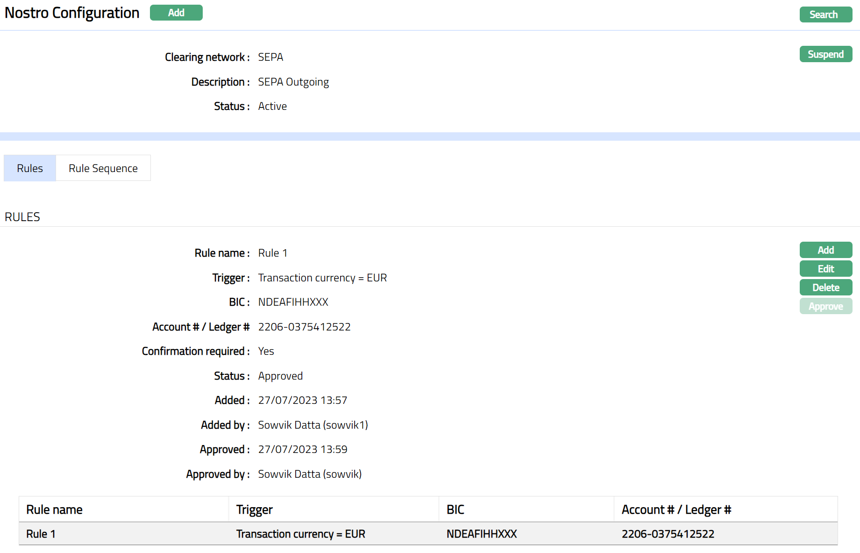Viewport: 860px width, 553px height.
Task: Click the Trigger column header in table
Action: point(254,510)
